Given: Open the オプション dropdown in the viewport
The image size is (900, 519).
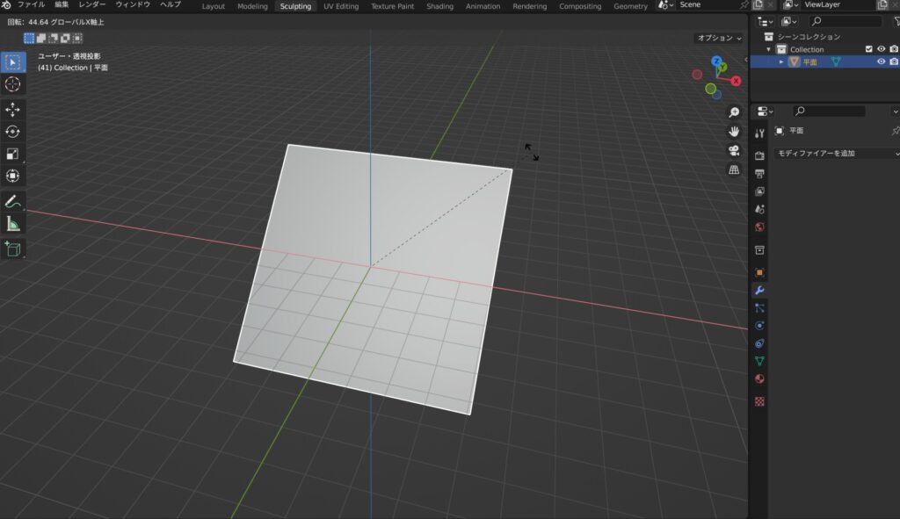Looking at the screenshot, I should (x=719, y=39).
